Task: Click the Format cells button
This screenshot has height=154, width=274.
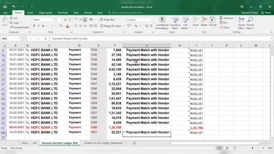Action: pyautogui.click(x=213, y=23)
